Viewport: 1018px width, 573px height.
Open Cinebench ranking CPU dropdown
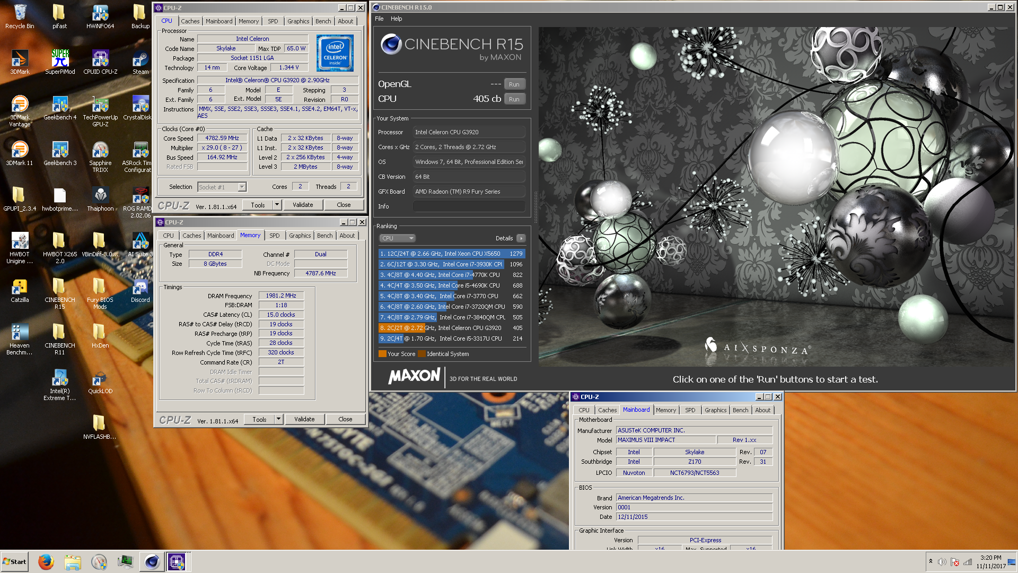[397, 238]
